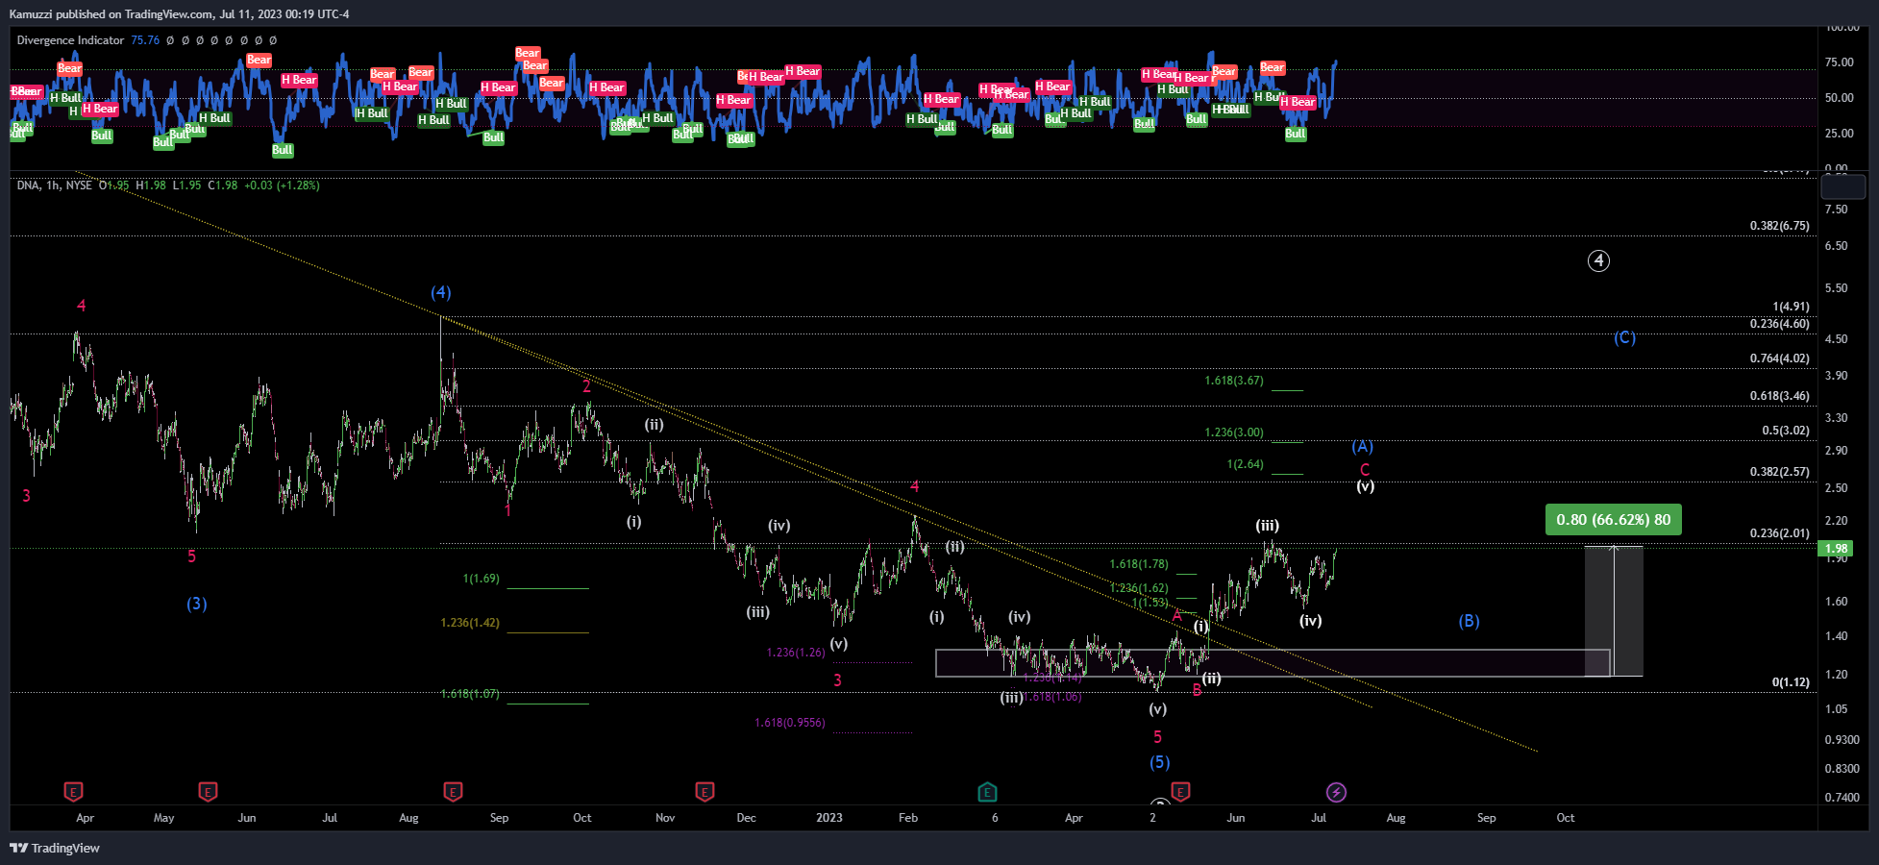Image resolution: width=1879 pixels, height=865 pixels.
Task: Click the Divergence Indicator title
Action: tap(70, 40)
